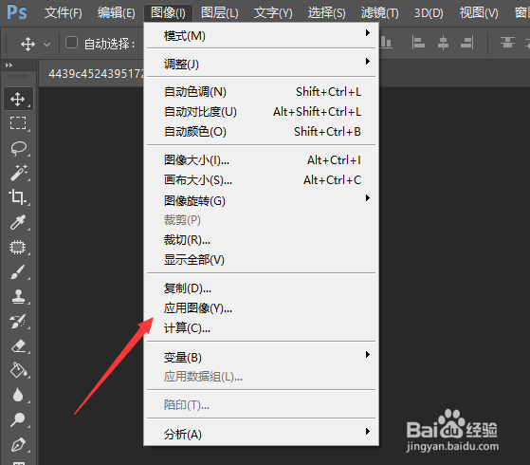Choose 图像大小(I)... menu item
530x465 pixels.
point(261,159)
